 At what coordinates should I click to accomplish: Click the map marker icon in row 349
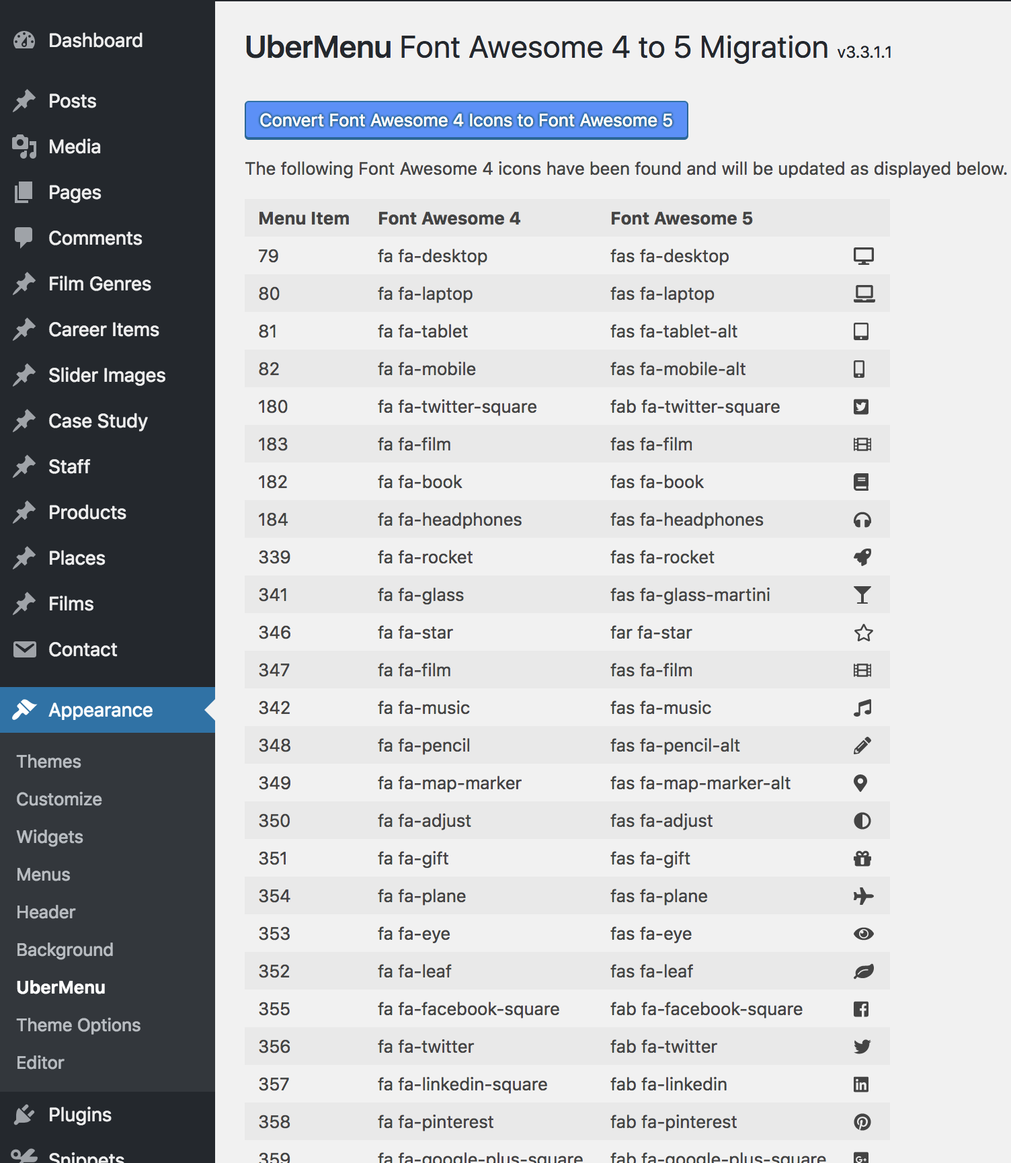coord(860,783)
